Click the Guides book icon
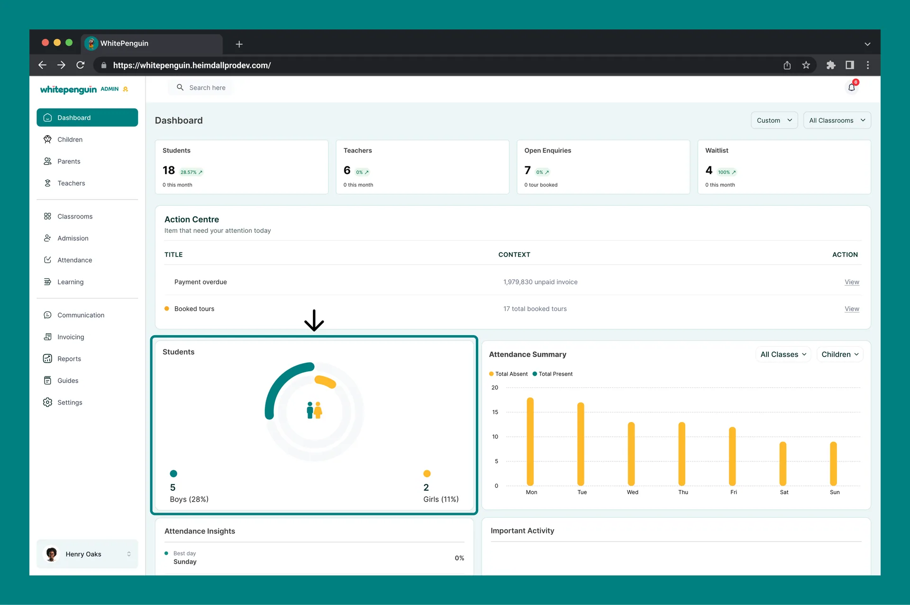 [x=47, y=380]
